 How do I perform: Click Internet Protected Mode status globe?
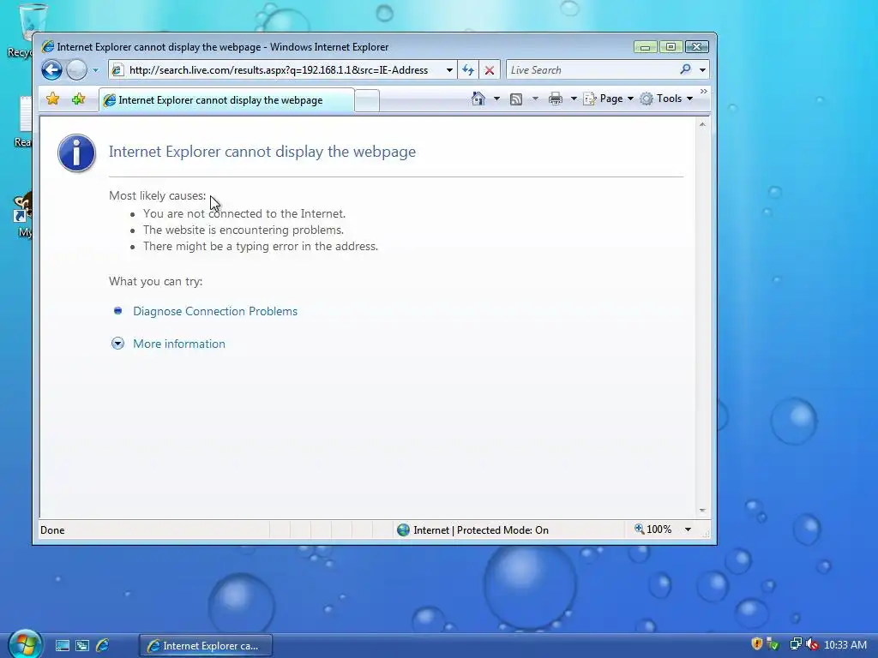(403, 529)
